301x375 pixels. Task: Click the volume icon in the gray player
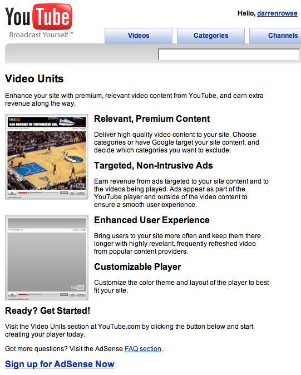click(x=72, y=294)
